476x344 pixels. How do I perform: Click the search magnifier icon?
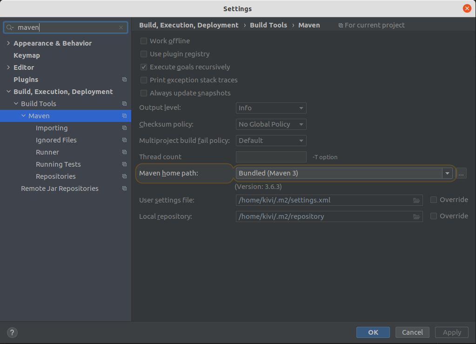10,27
